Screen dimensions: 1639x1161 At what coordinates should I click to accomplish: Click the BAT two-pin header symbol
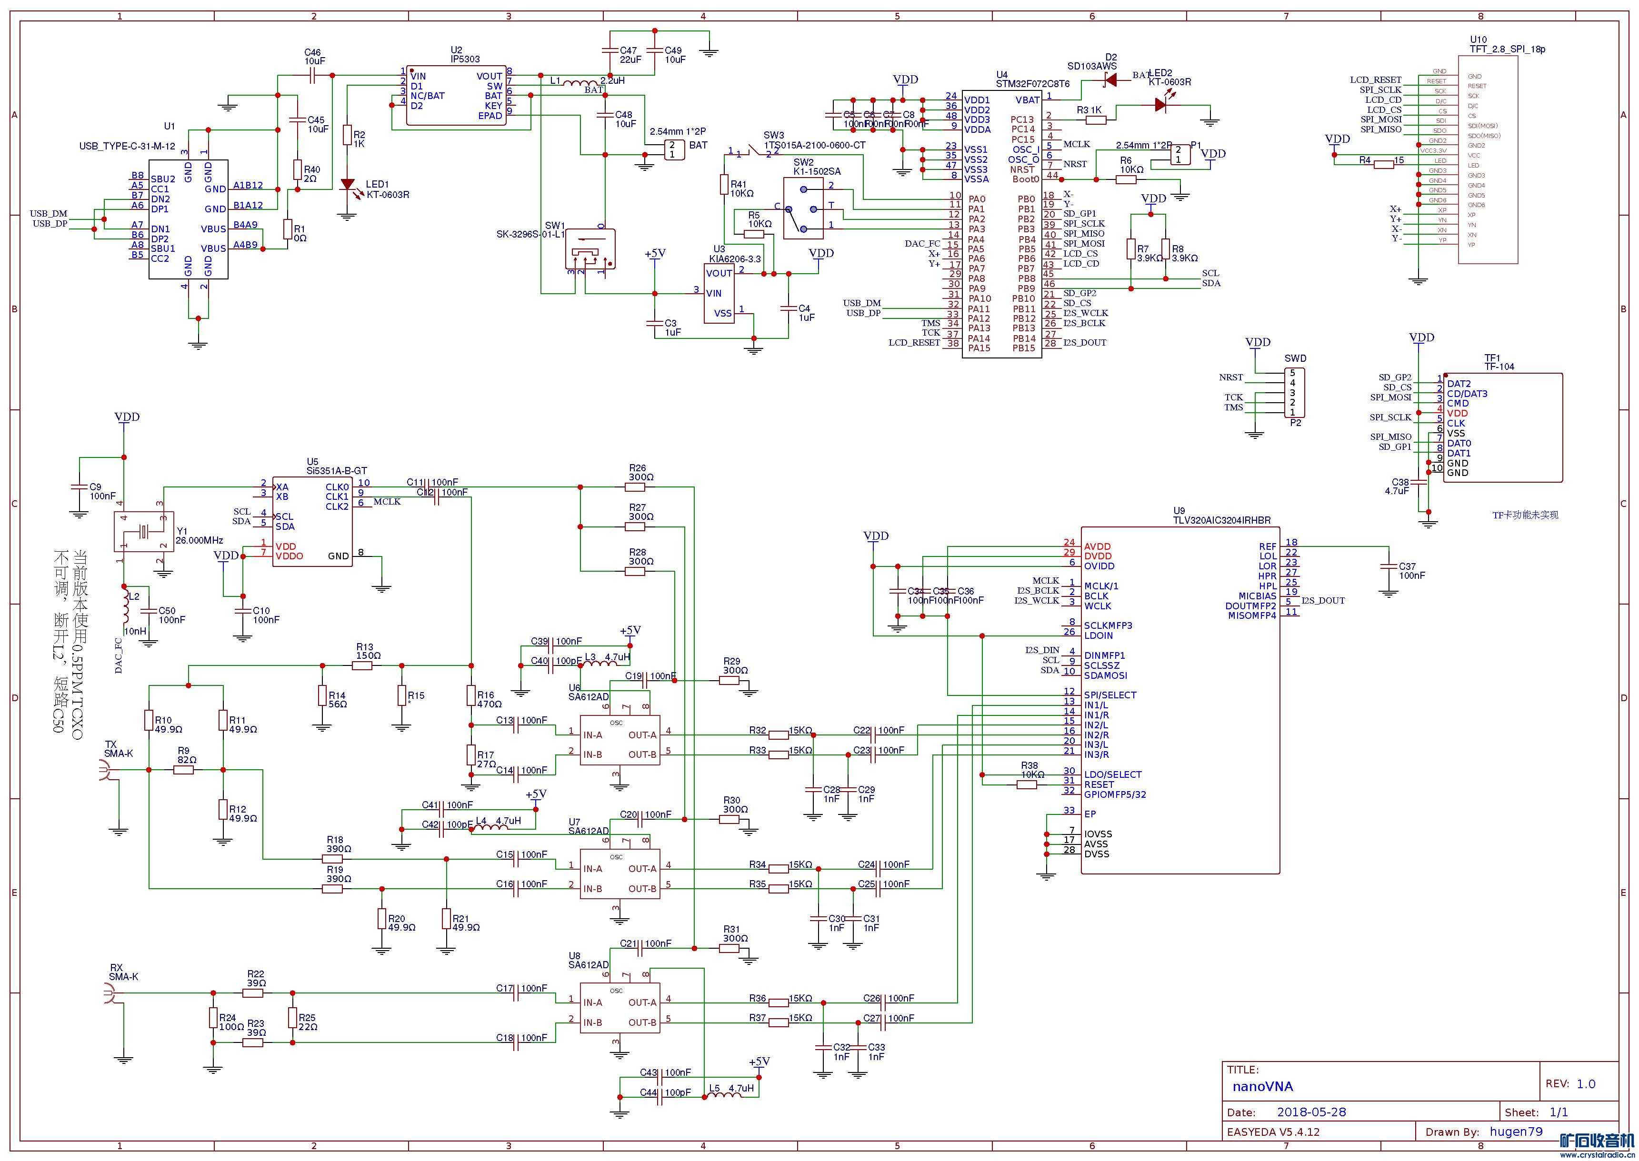pyautogui.click(x=674, y=150)
